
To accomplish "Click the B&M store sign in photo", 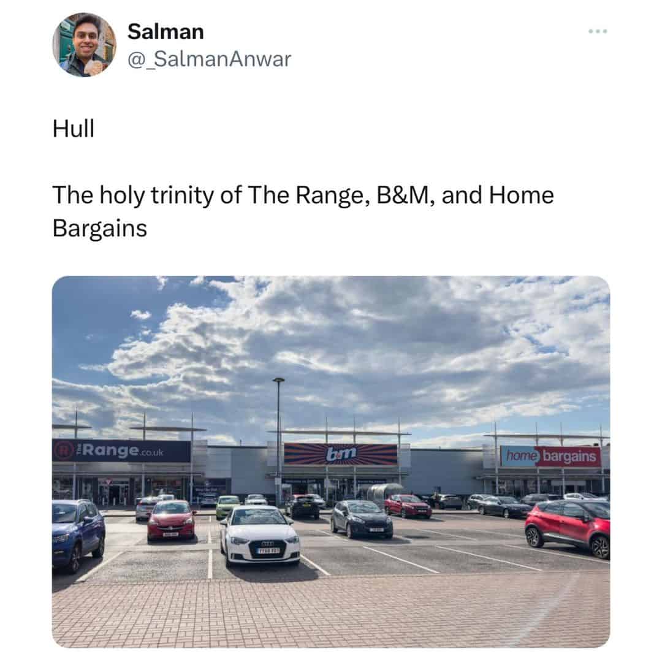I will pos(340,454).
